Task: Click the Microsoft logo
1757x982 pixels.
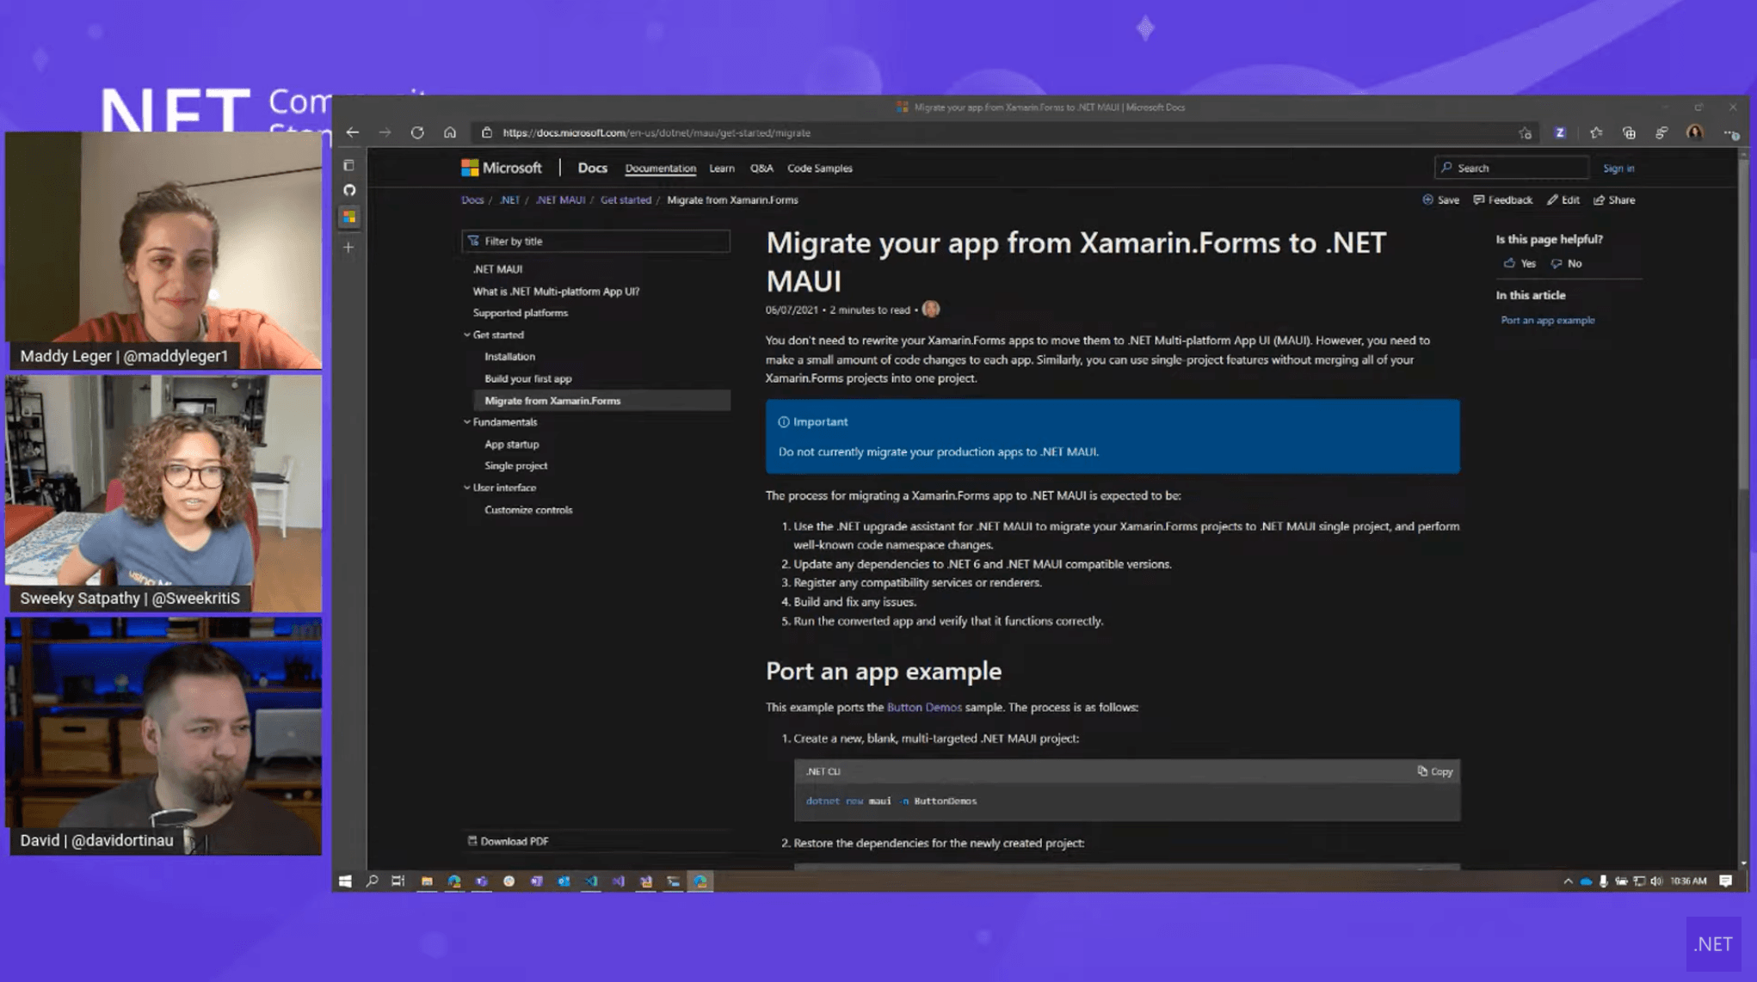Action: tap(501, 168)
